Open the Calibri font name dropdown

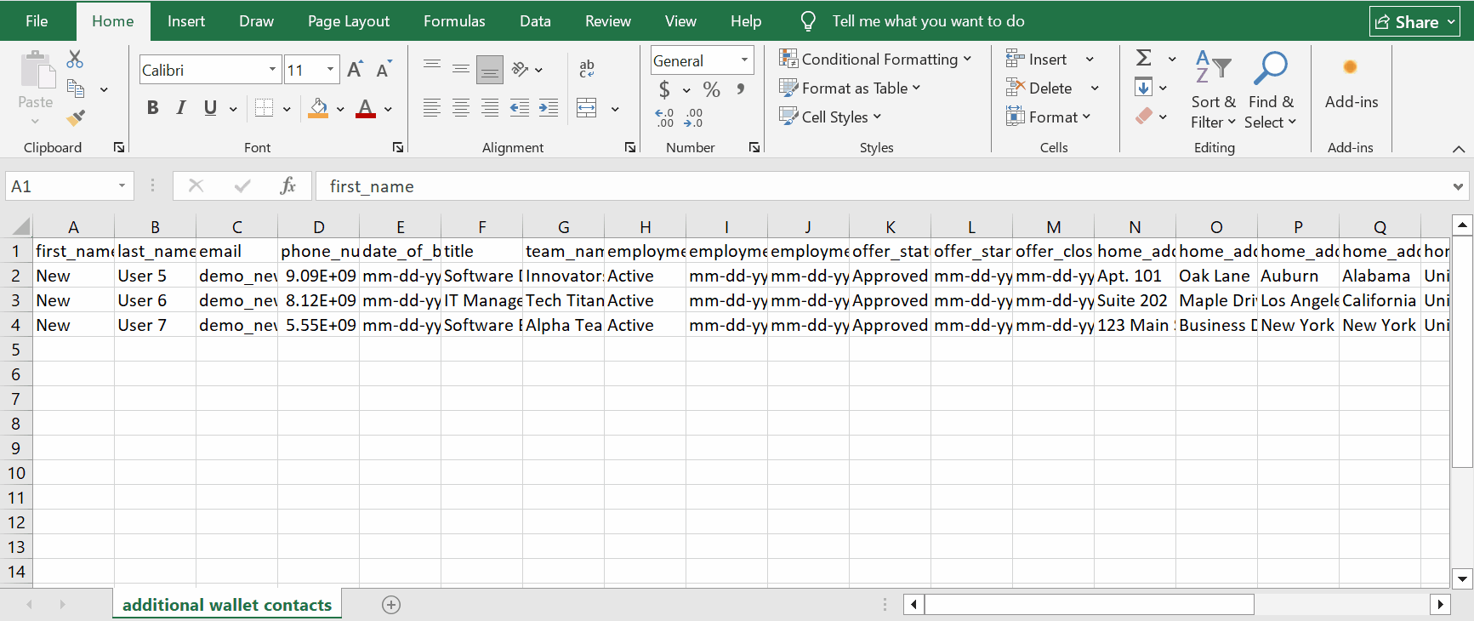click(x=272, y=70)
